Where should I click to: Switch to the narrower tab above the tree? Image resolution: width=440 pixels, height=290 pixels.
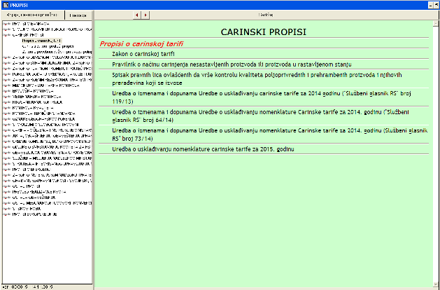78,15
